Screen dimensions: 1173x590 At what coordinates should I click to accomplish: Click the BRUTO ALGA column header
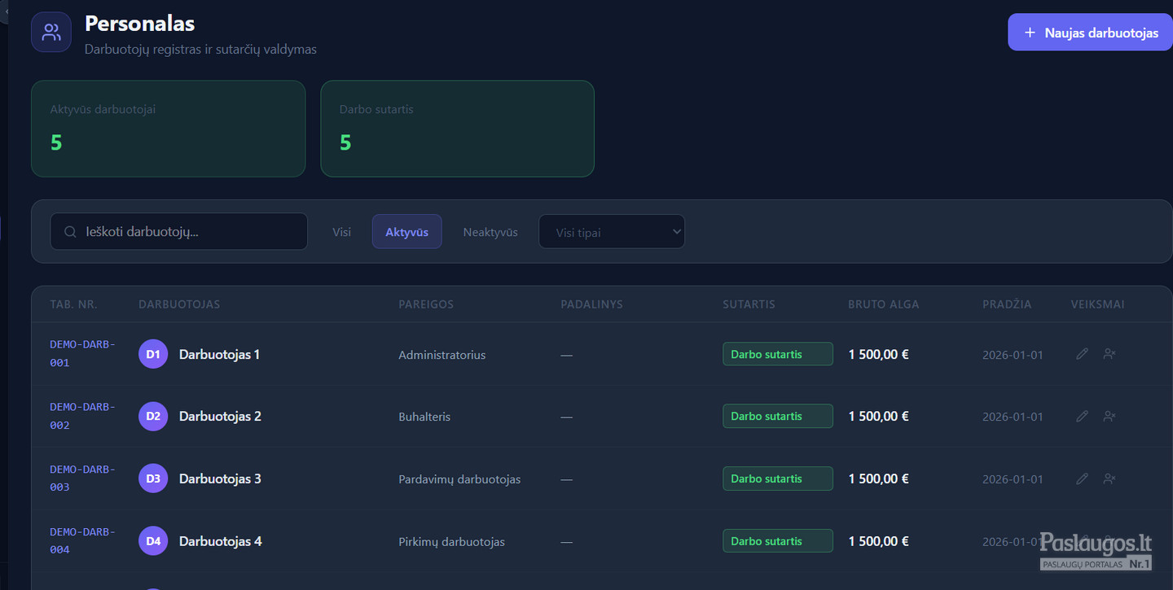[883, 304]
